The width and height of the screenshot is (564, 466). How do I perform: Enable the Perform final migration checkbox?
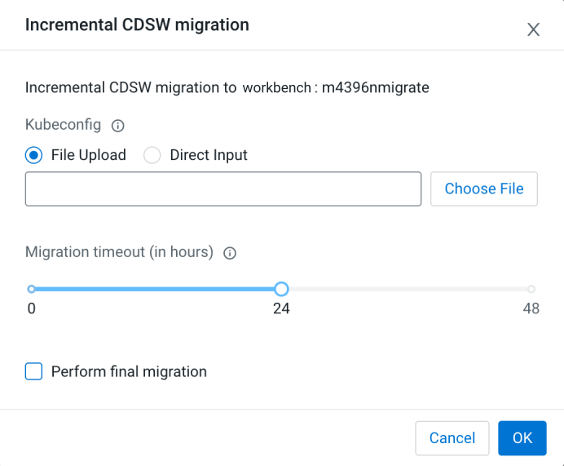[x=34, y=372]
